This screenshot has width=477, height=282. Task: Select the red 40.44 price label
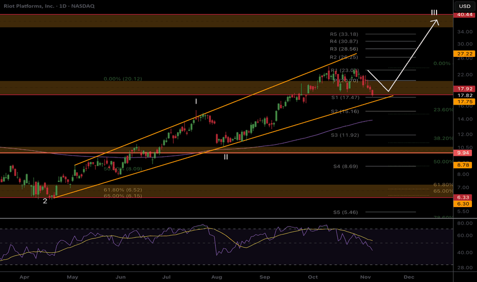point(464,15)
